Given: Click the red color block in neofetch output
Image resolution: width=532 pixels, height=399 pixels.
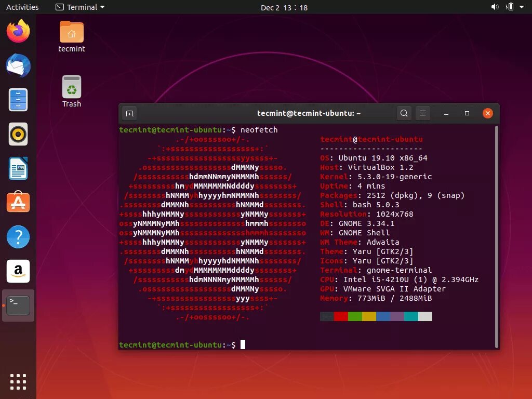Looking at the screenshot, I should pyautogui.click(x=341, y=316).
